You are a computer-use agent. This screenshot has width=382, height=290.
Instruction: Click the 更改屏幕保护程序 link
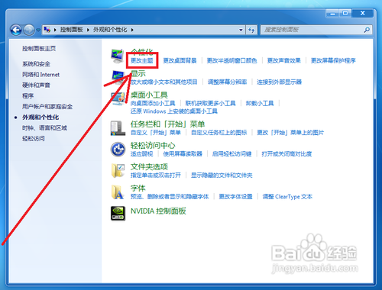point(333,60)
